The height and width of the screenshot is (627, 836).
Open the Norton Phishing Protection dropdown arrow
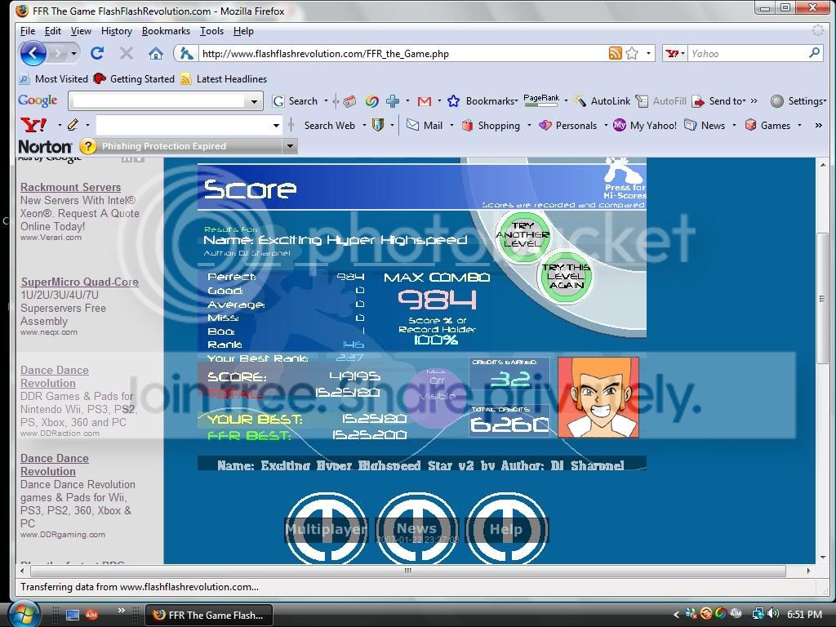pos(289,146)
